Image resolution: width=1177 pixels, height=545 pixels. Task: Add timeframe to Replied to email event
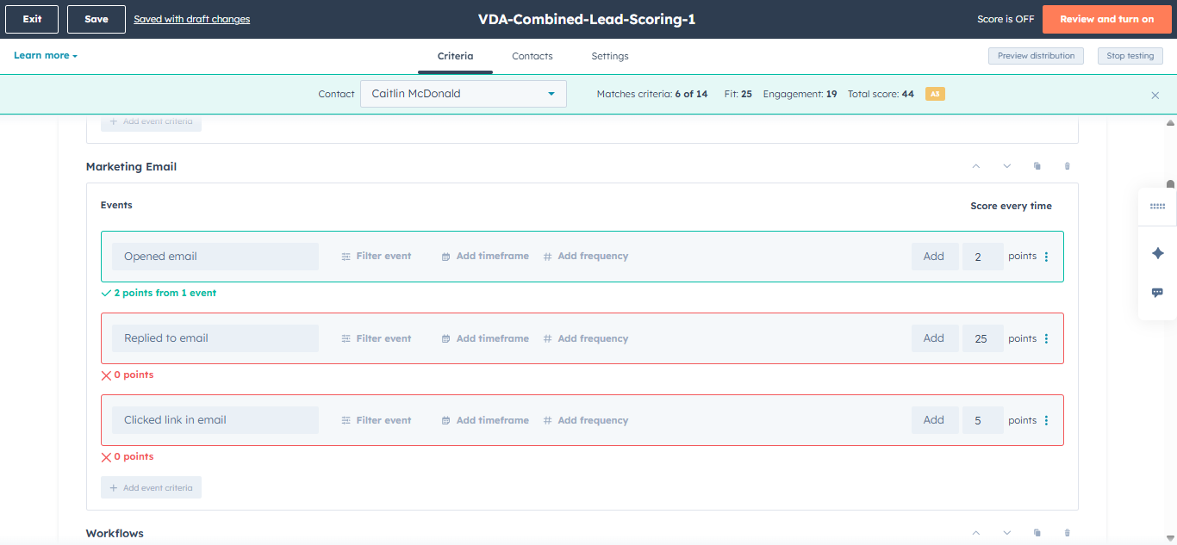485,338
